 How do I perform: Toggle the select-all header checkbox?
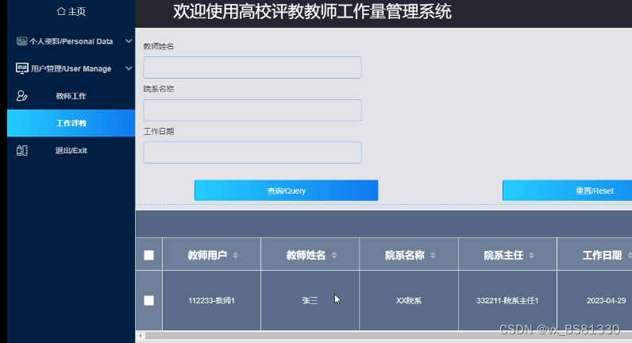click(148, 255)
